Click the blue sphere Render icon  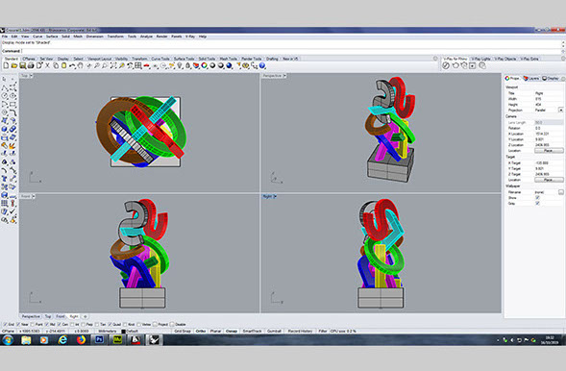(x=230, y=65)
